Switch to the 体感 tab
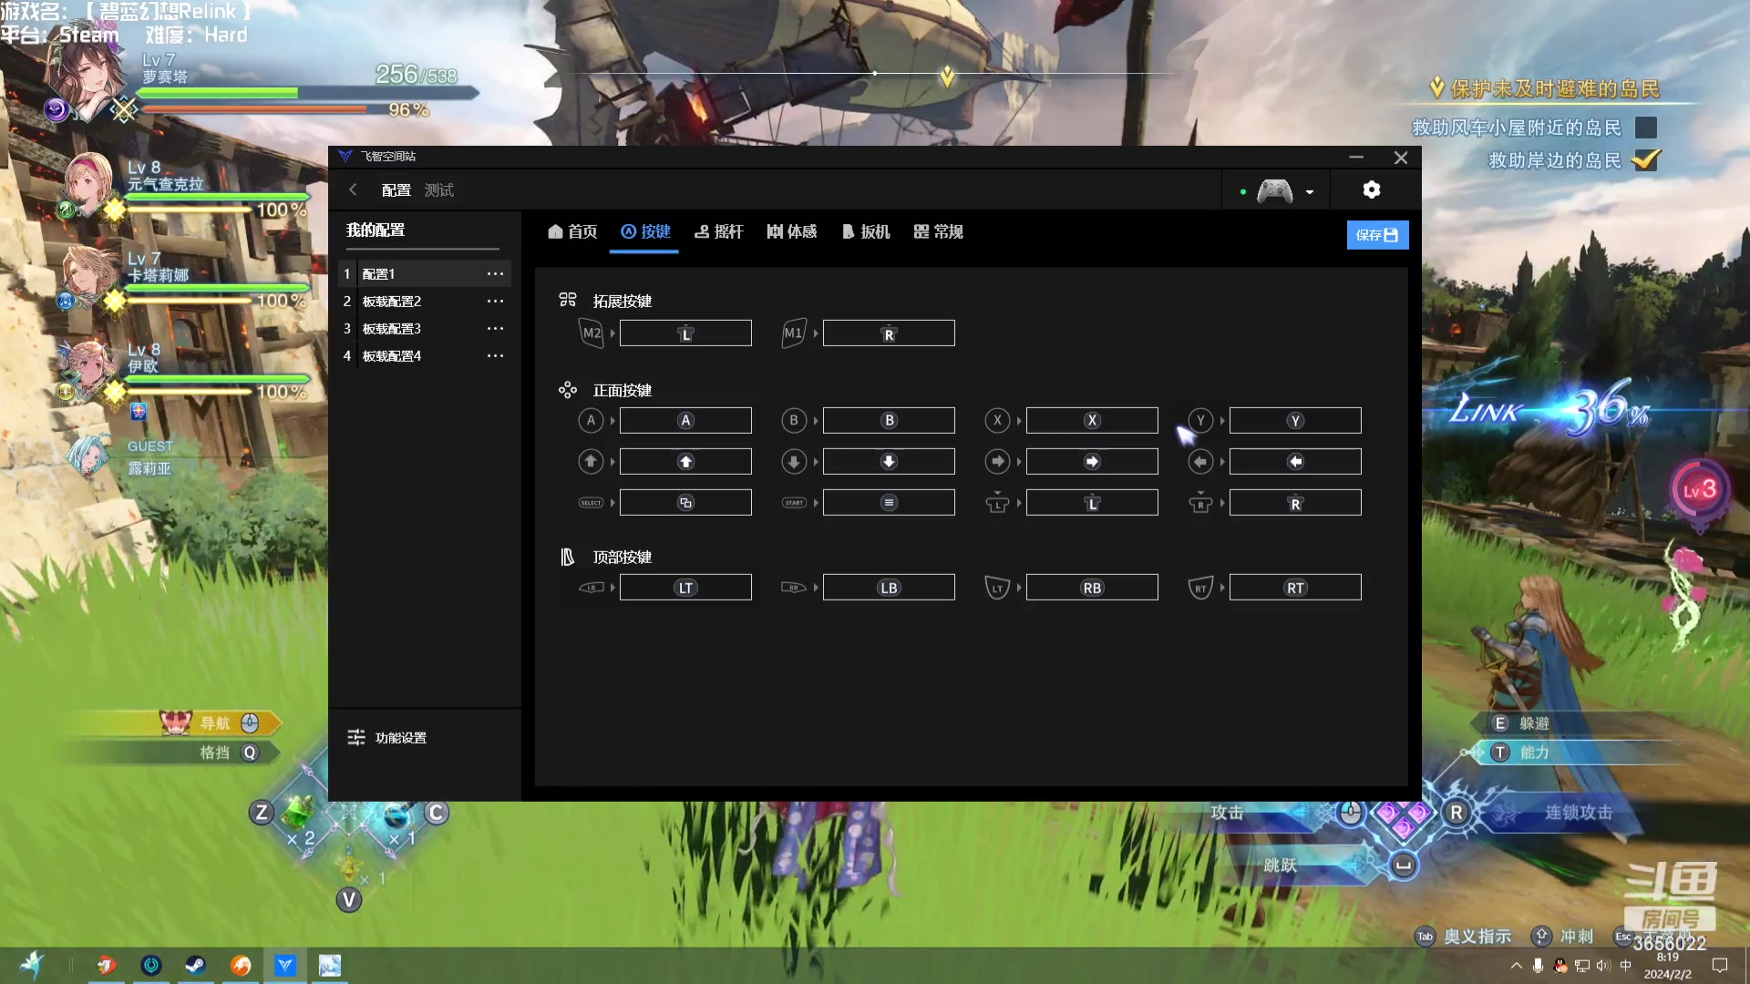Screen dimensions: 1750x984 pos(791,231)
